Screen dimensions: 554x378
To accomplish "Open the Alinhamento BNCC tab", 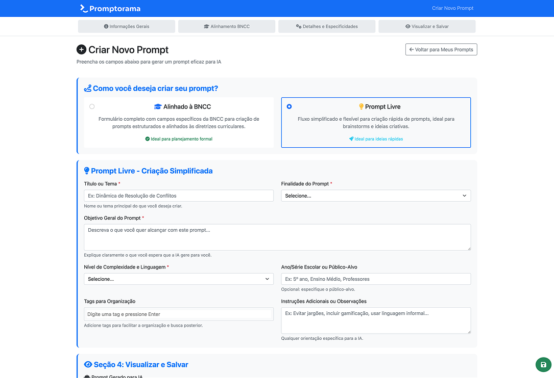I will tap(227, 26).
